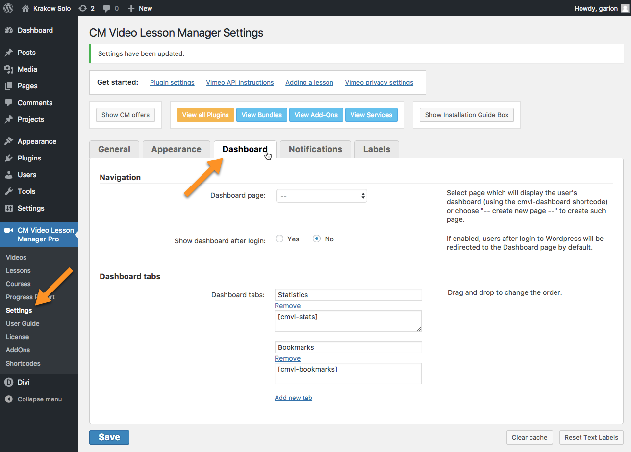Open Vimeo API instructions link
This screenshot has width=631, height=452.
tap(240, 82)
